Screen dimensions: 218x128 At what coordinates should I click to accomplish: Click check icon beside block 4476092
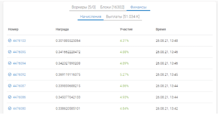tap(10, 75)
